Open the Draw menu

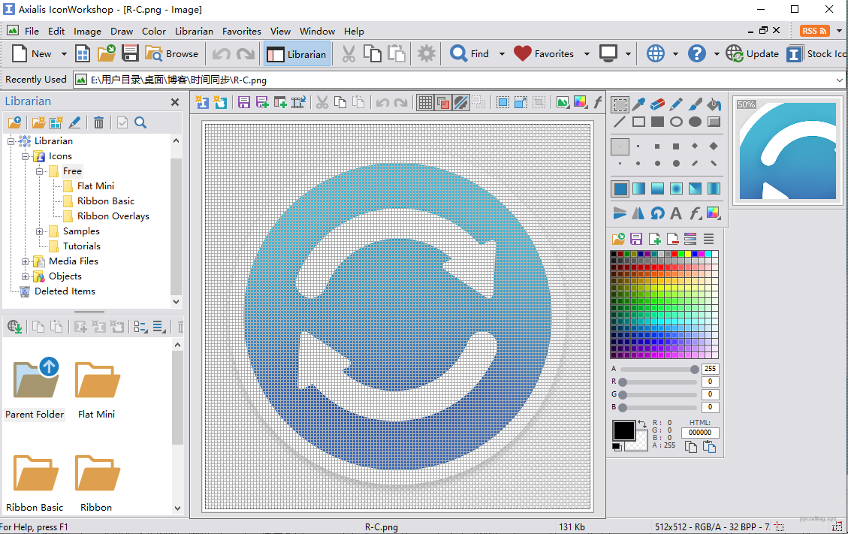tap(121, 32)
